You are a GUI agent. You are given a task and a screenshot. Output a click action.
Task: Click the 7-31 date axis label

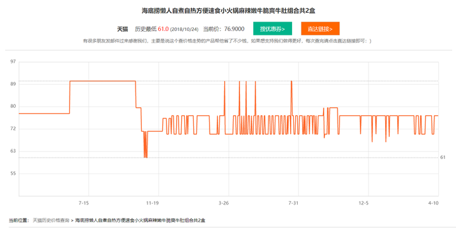point(293,203)
